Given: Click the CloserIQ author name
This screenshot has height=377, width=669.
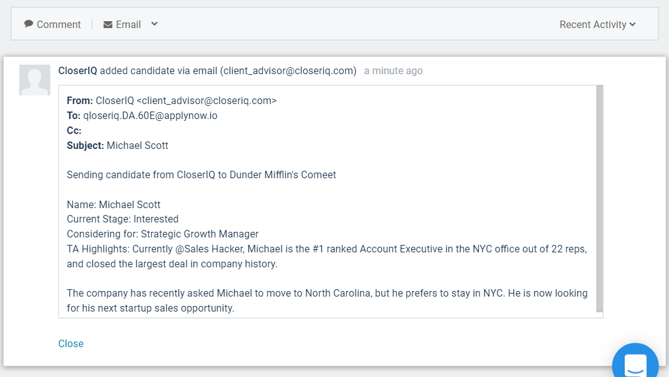Looking at the screenshot, I should pos(77,70).
